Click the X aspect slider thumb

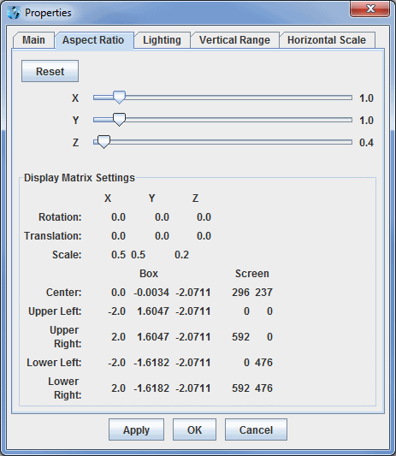point(119,98)
